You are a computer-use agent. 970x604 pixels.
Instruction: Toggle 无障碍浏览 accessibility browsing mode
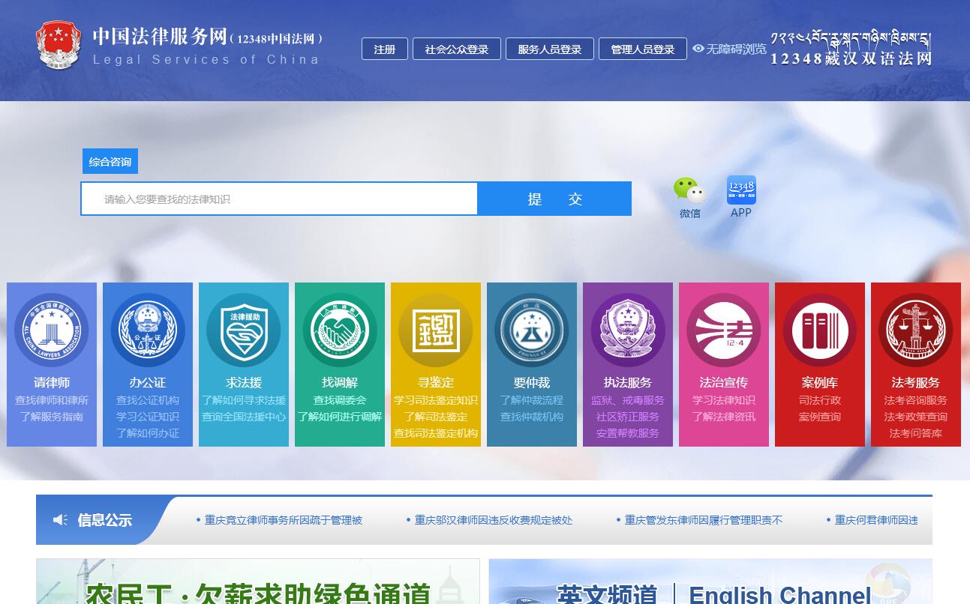[x=729, y=49]
